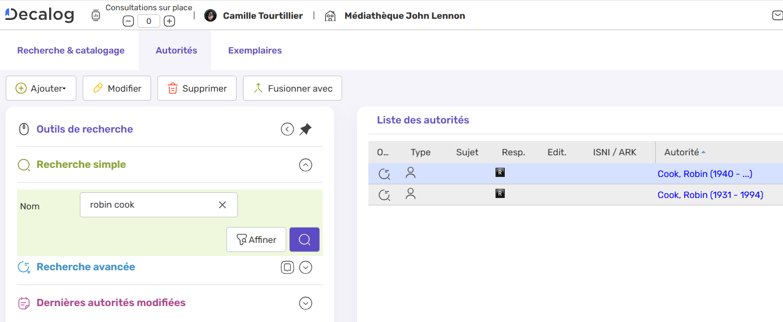The width and height of the screenshot is (783, 322).
Task: Click the mouse icon beside Outils de recherche
Action: tap(24, 129)
